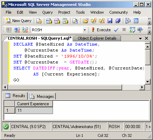Open the Edit menu
Image resolution: width=153 pixels, height=140 pixels.
20,12
